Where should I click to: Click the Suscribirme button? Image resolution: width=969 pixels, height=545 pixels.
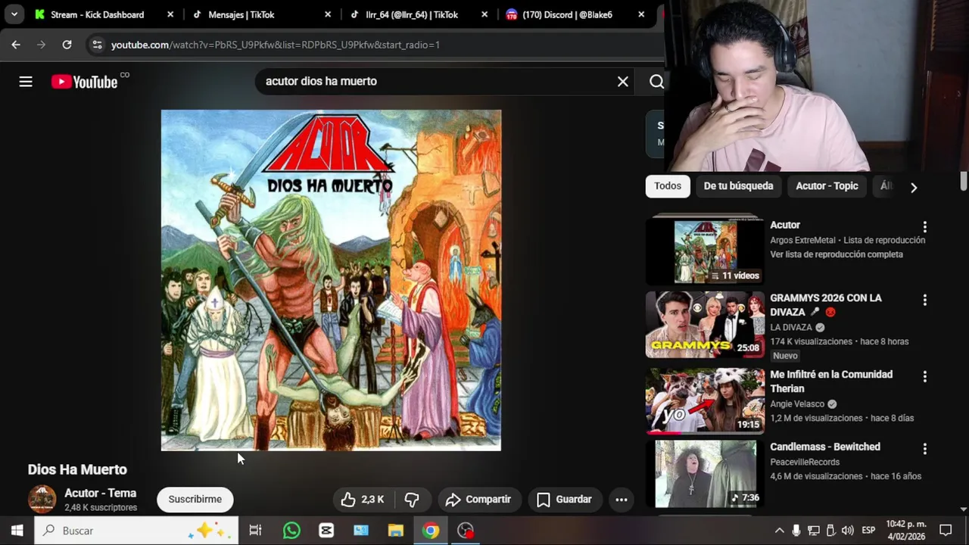coord(195,500)
